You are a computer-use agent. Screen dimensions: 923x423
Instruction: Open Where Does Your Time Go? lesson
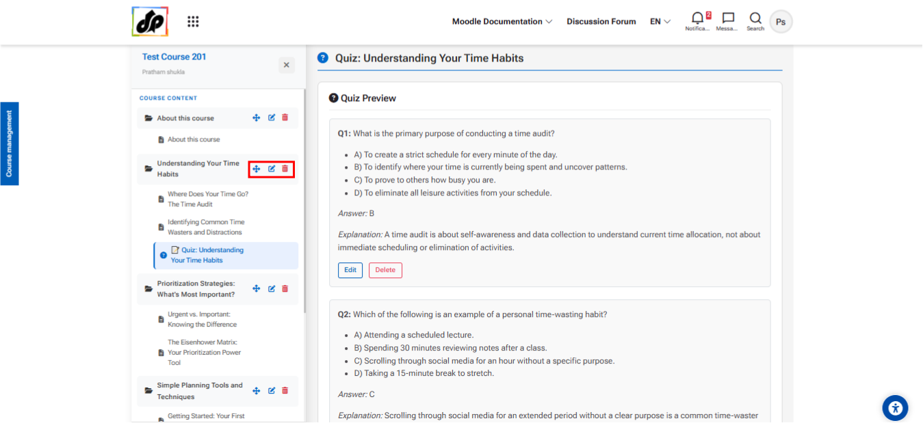[x=208, y=199]
